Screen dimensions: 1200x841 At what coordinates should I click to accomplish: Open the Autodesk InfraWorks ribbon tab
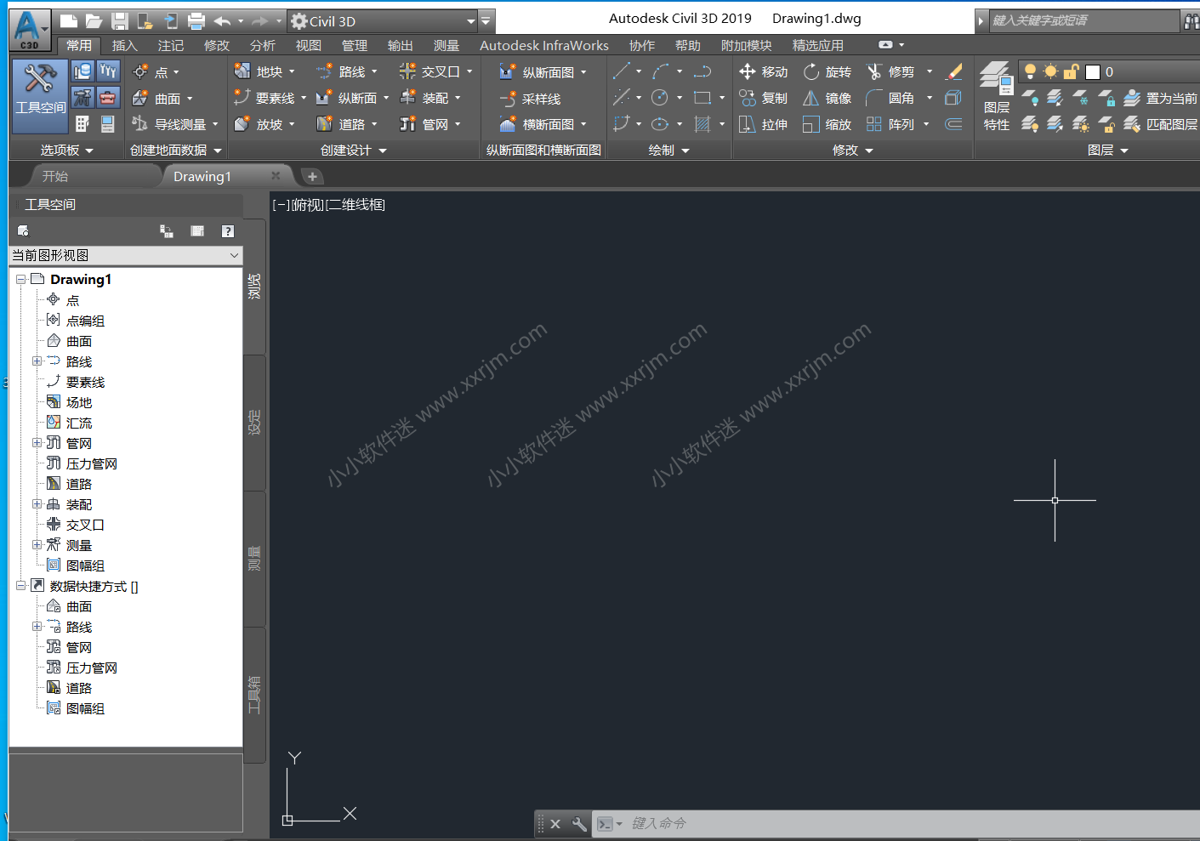pyautogui.click(x=544, y=45)
